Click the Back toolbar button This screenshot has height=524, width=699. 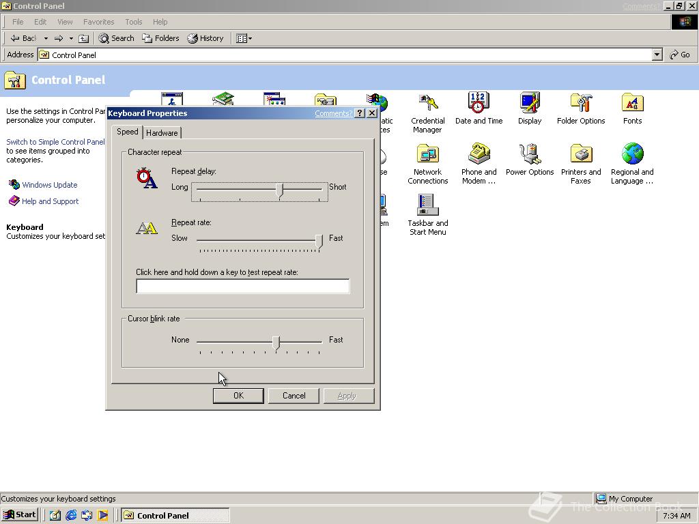coord(23,38)
